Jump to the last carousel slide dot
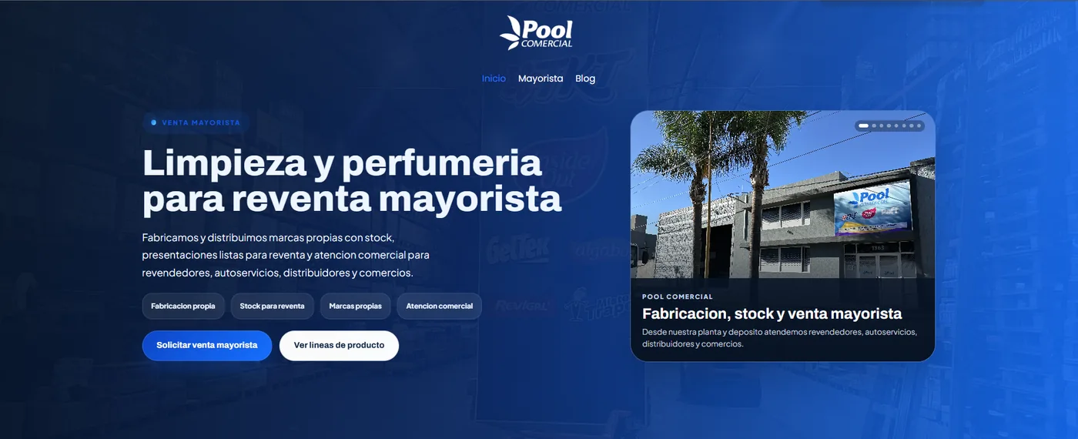The width and height of the screenshot is (1078, 439). coord(919,126)
